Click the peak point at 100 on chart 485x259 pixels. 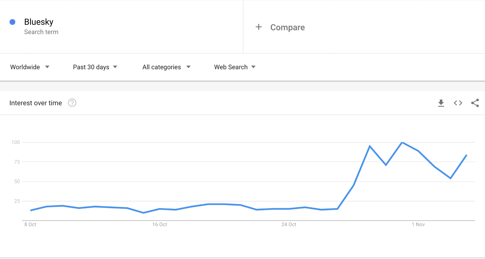(x=402, y=142)
